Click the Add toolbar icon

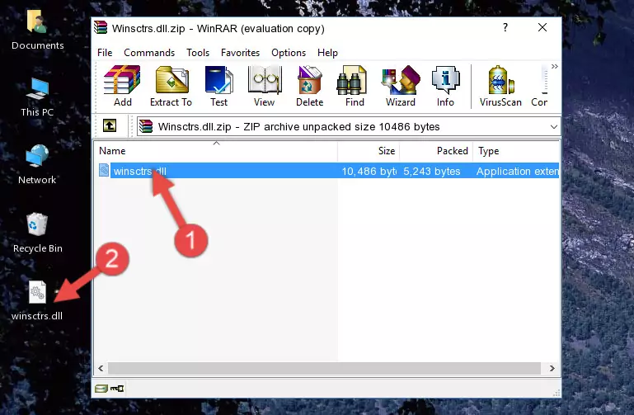122,86
